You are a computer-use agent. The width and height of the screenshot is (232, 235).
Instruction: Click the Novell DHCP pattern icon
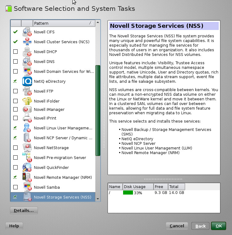(27, 52)
